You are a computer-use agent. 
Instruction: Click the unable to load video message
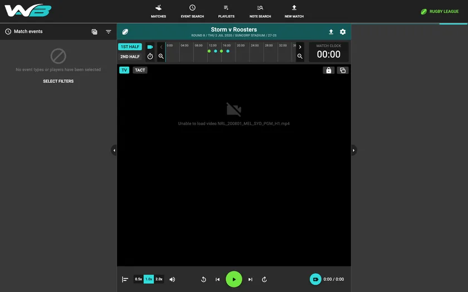pyautogui.click(x=233, y=123)
